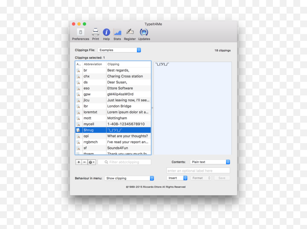This screenshot has height=229, width=307.
Task: Select the 'London Bridge' clipping
Action: point(119,106)
